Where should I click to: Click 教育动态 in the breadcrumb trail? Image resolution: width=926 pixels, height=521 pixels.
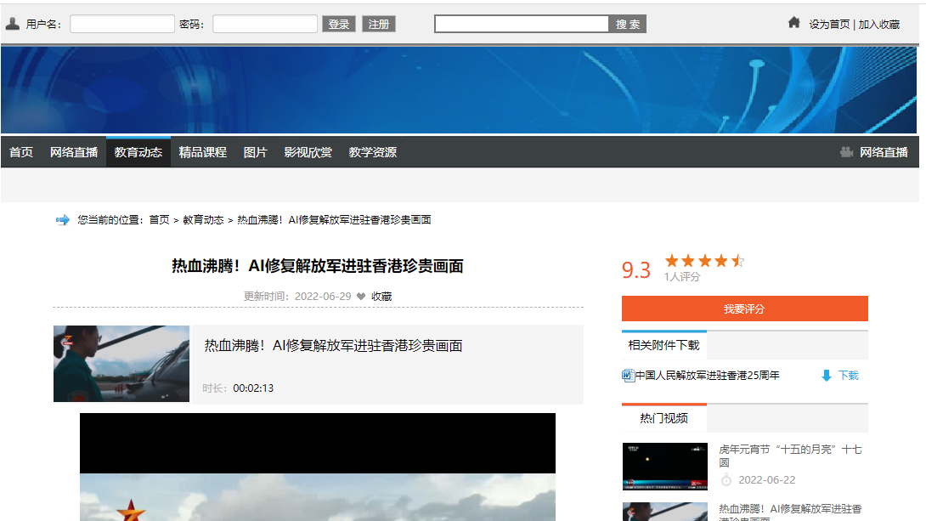(x=203, y=220)
